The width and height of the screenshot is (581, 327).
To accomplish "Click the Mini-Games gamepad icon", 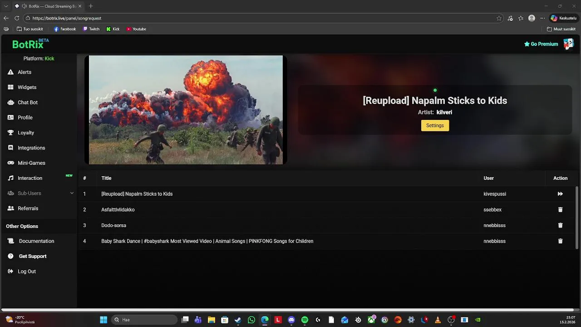I will point(10,163).
